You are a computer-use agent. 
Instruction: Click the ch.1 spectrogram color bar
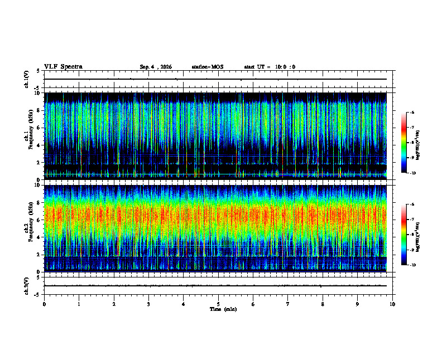tap(404, 143)
